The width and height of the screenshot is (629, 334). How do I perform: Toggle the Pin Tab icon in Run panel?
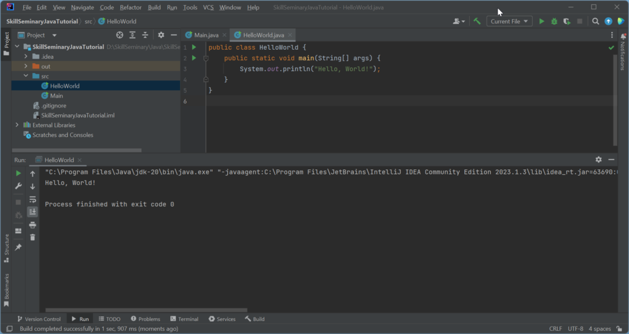pos(18,247)
